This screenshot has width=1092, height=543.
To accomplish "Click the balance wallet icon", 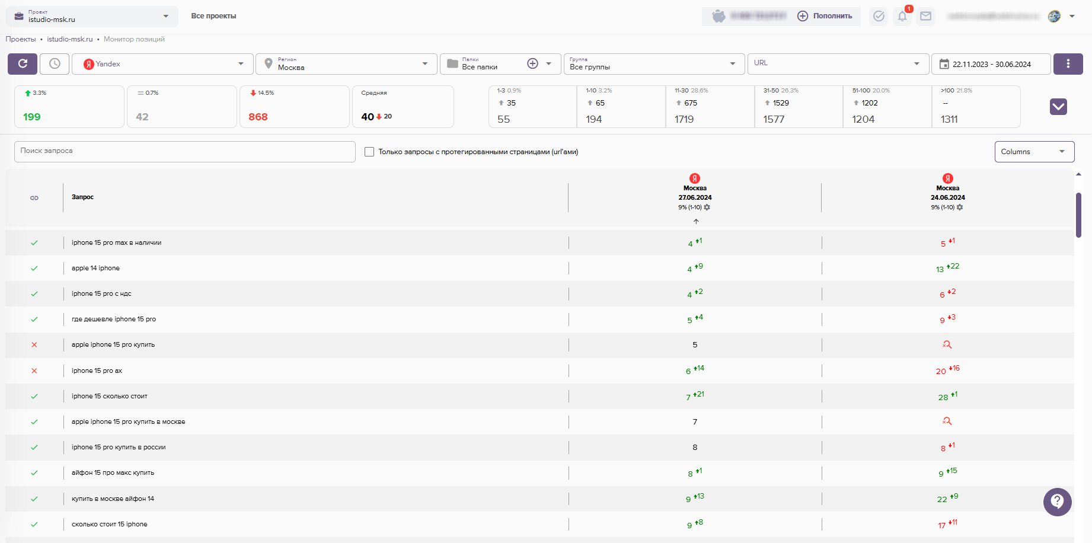I will [719, 16].
